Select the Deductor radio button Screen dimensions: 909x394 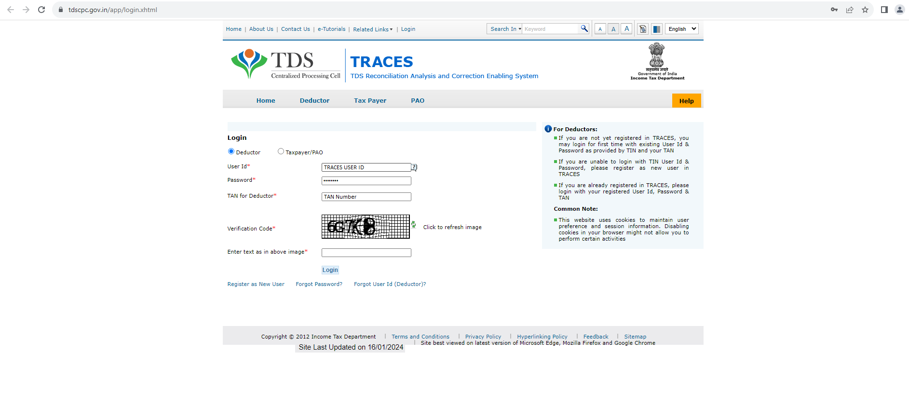(x=231, y=151)
